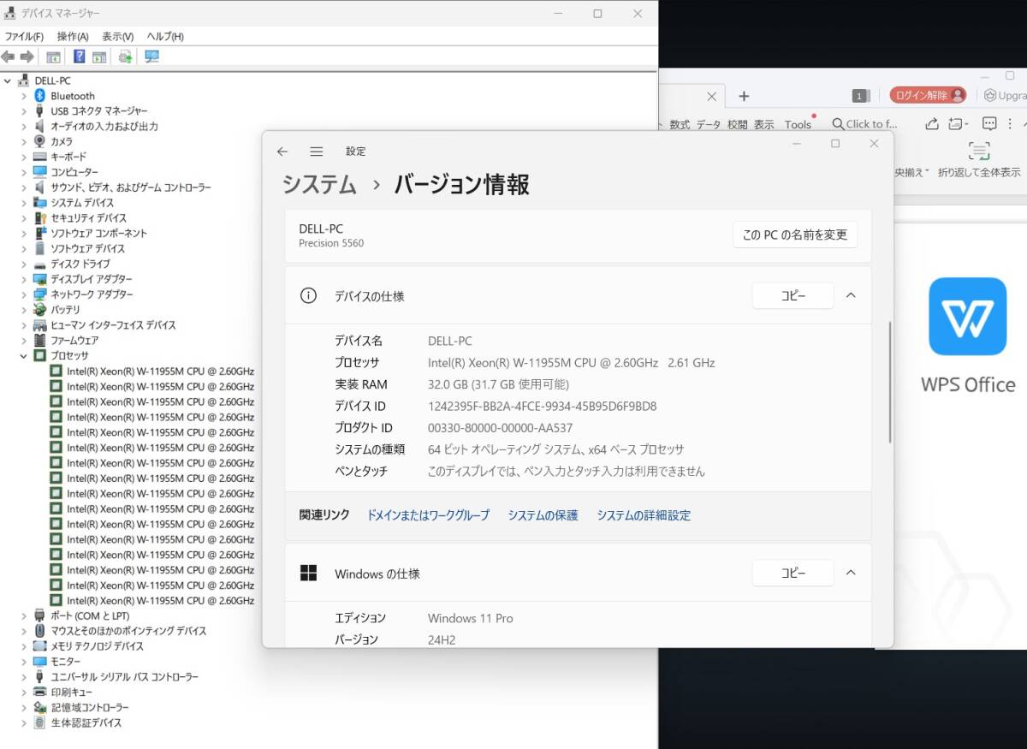
Task: Open the 操作(A) menu
Action: 73,37
